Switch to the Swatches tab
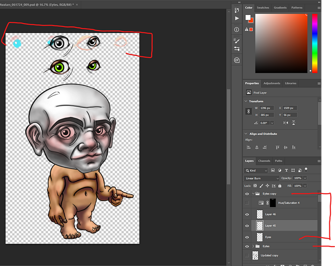 click(263, 8)
